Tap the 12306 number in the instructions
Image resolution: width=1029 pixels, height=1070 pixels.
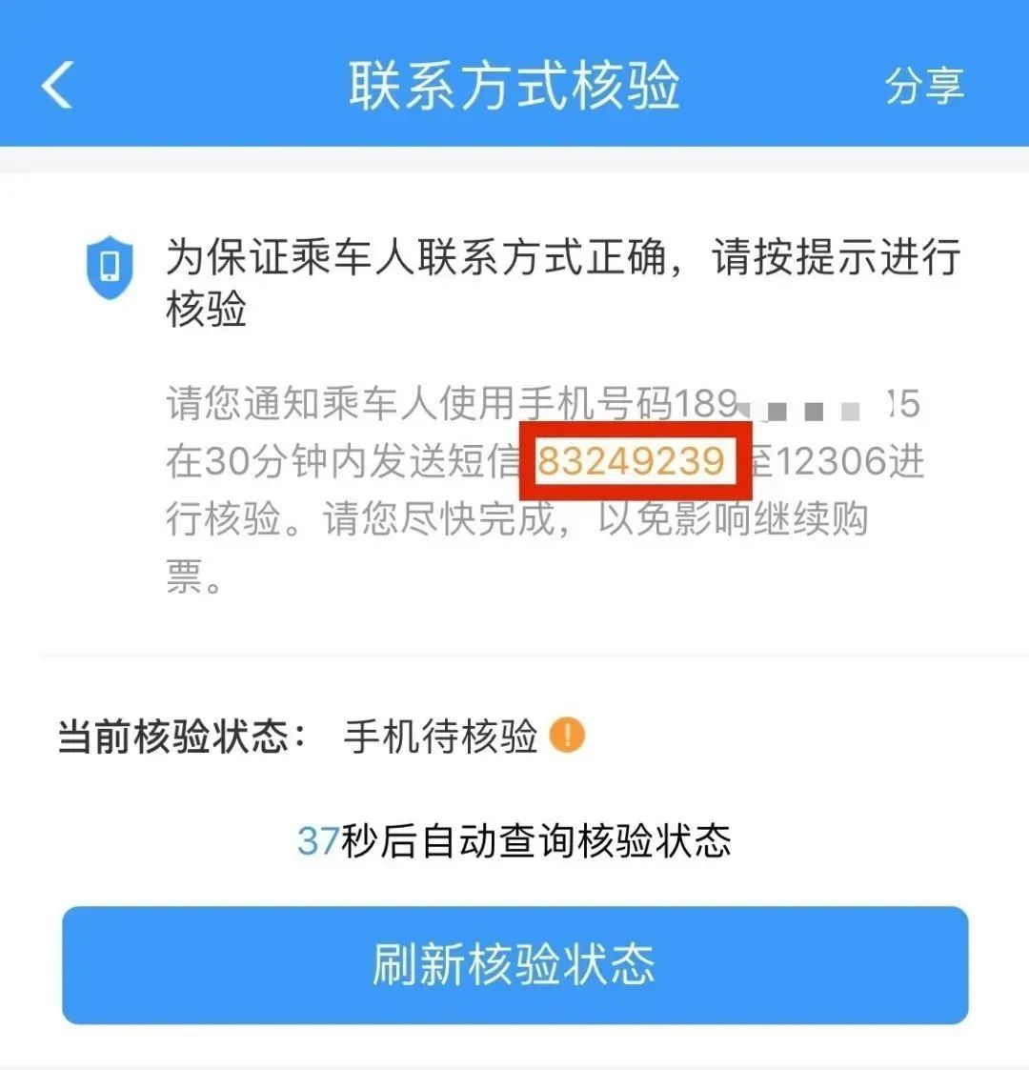coord(831,461)
